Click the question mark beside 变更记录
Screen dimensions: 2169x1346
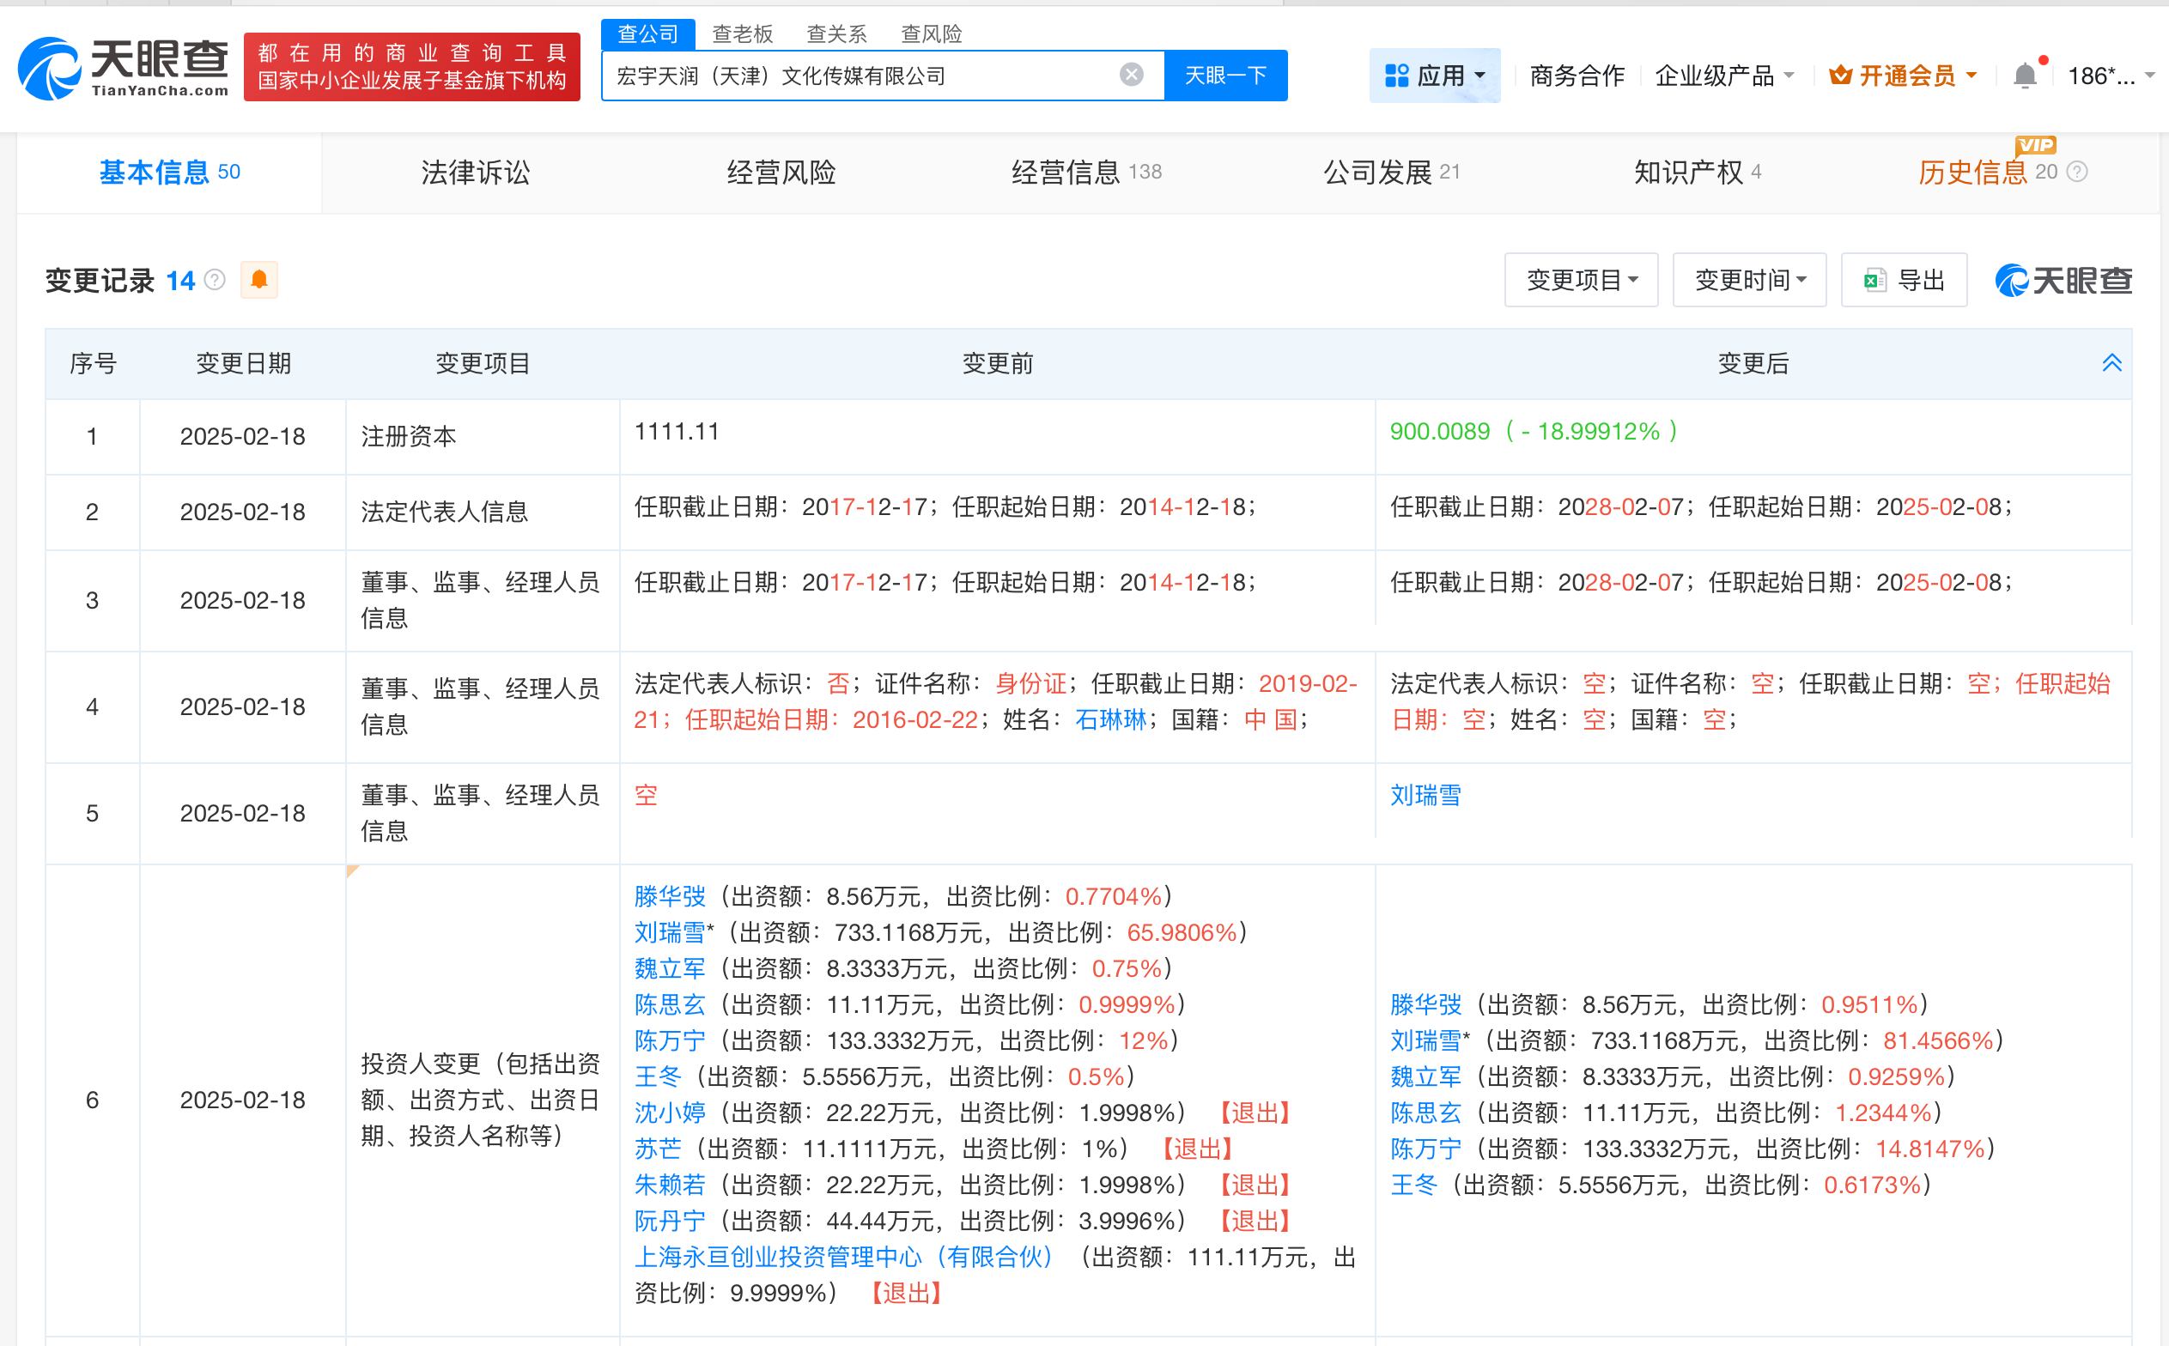pos(215,280)
